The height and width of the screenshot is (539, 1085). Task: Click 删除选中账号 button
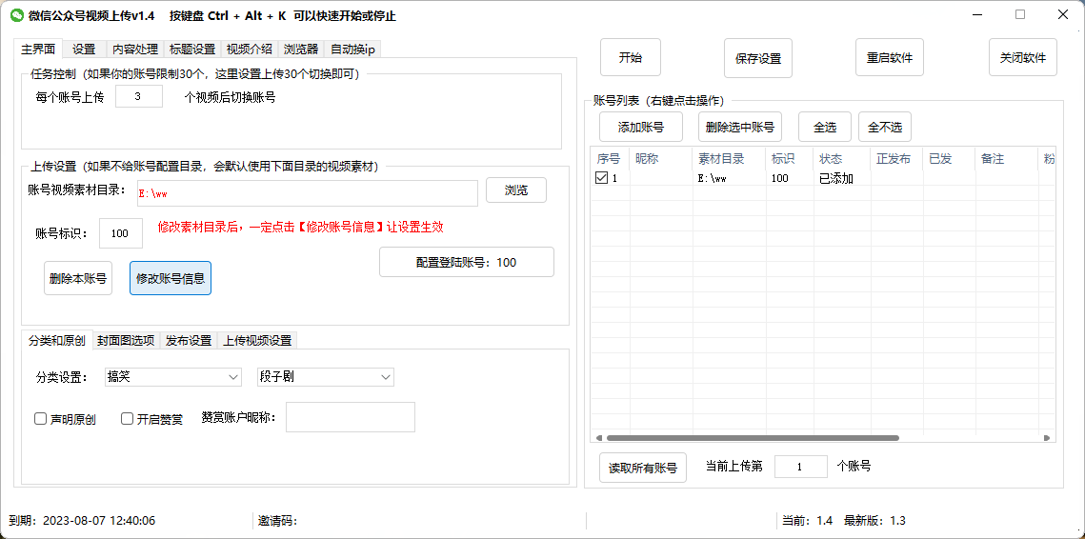point(740,127)
